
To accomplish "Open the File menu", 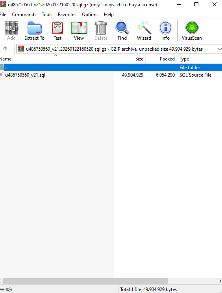I will [3, 15].
